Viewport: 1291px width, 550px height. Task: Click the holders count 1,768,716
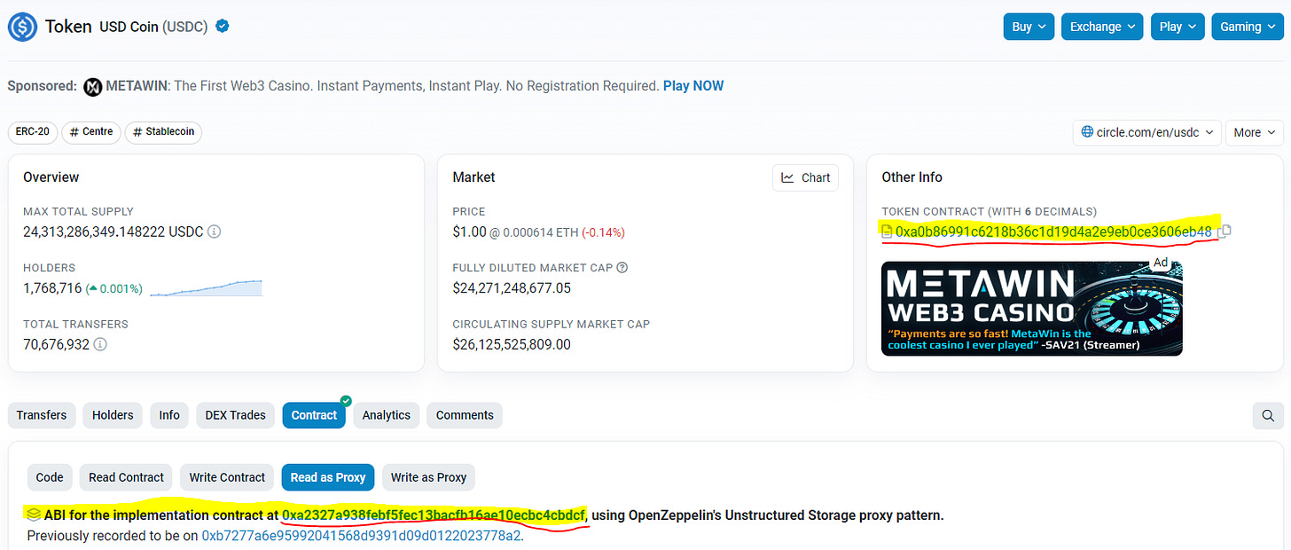point(52,288)
